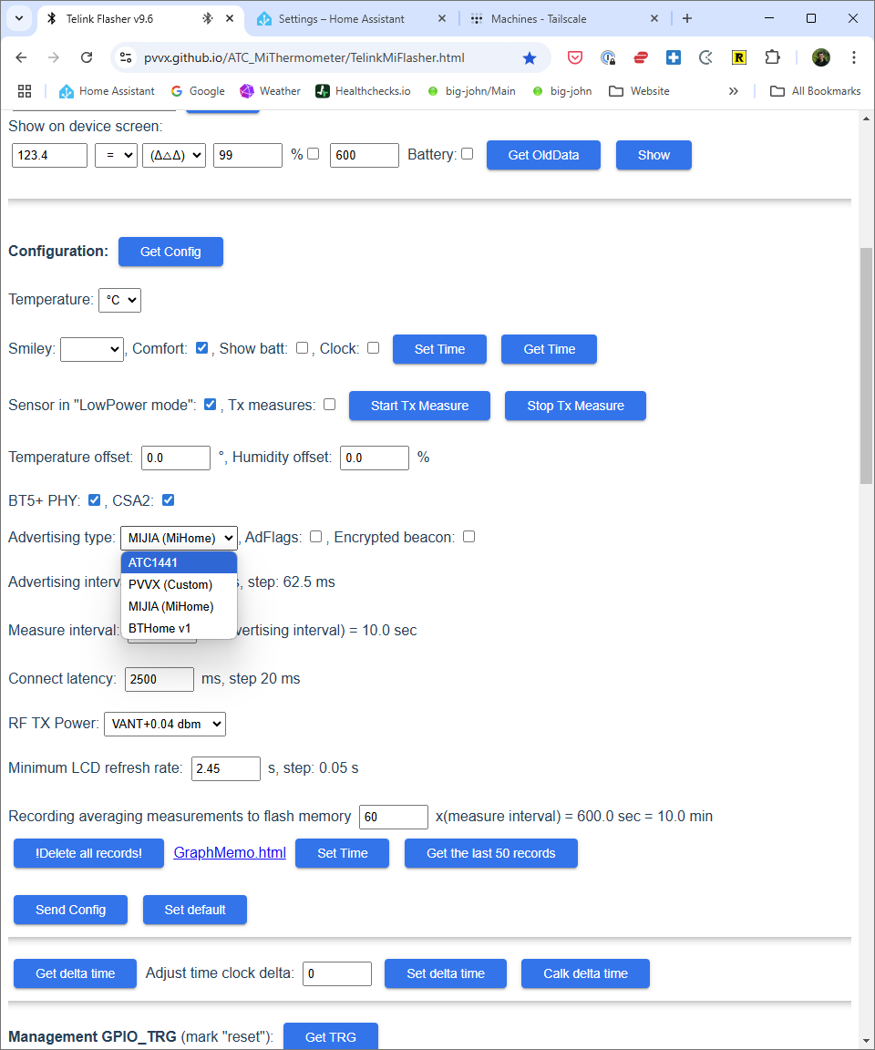Click the Chrome three-dot menu icon
This screenshot has height=1050, width=875.
click(x=854, y=57)
